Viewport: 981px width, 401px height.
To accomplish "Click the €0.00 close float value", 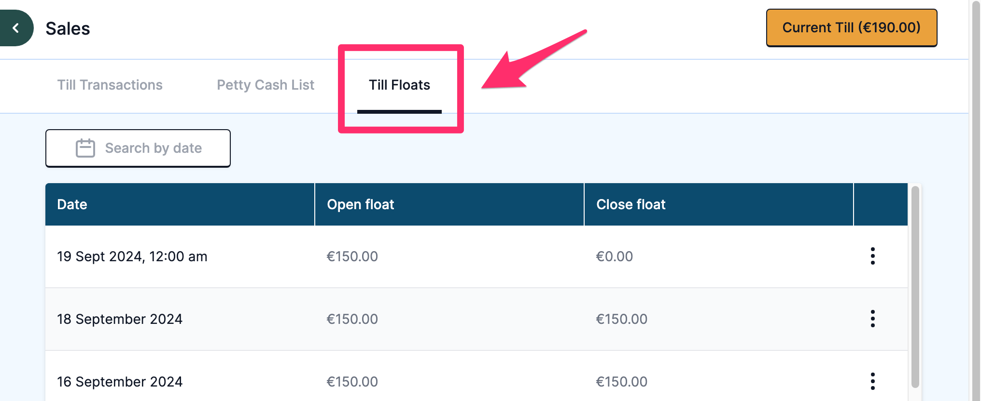I will point(614,256).
